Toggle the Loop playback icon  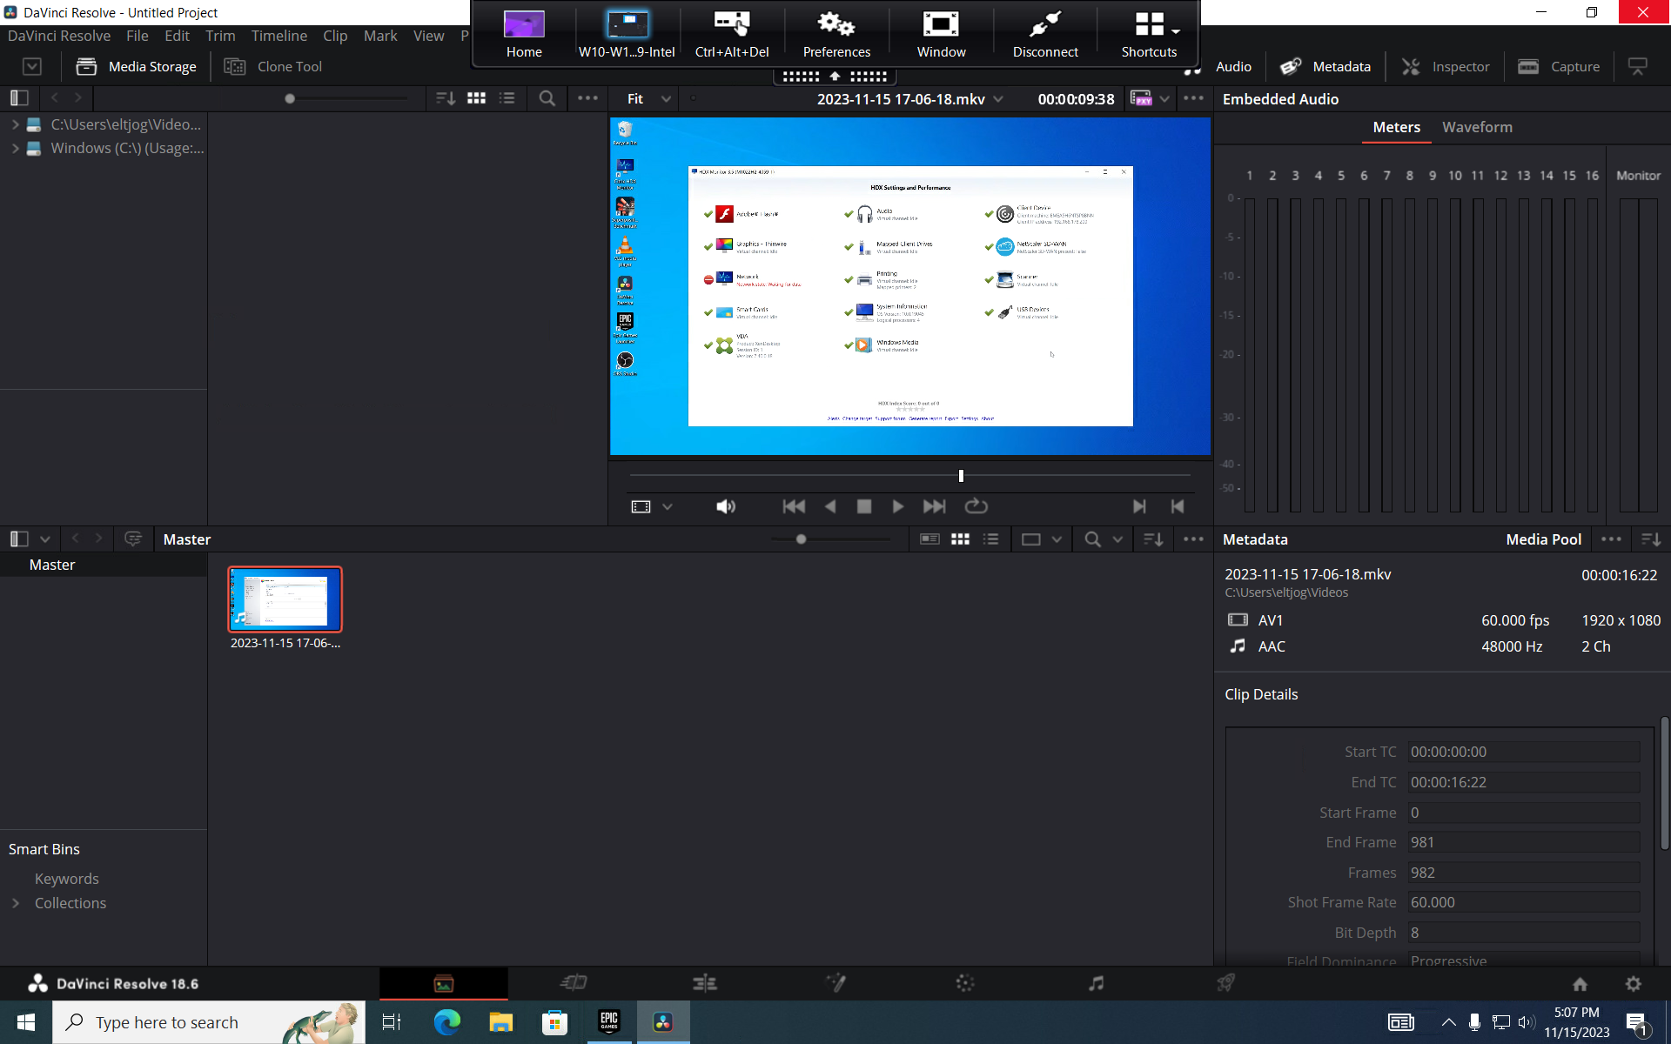[976, 506]
